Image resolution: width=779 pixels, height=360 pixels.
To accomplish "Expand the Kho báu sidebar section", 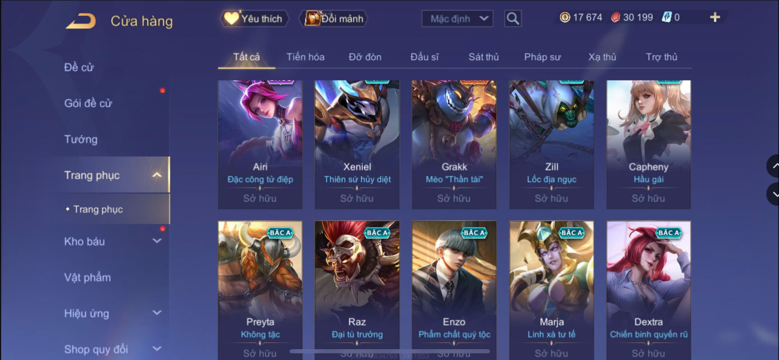I will tap(157, 241).
